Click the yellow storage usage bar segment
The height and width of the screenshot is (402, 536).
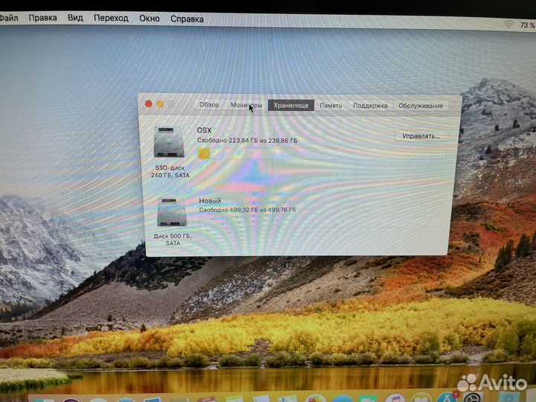pyautogui.click(x=204, y=154)
